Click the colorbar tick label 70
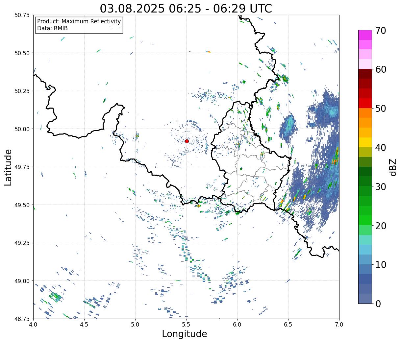The height and width of the screenshot is (342, 401). coord(380,31)
